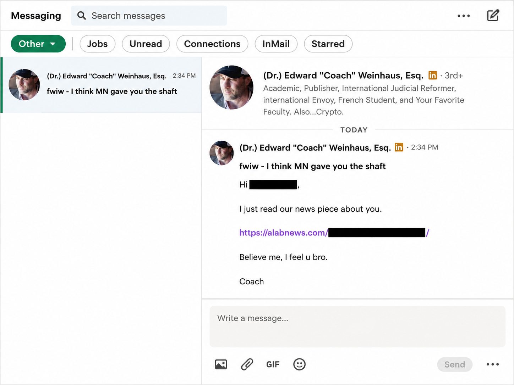This screenshot has height=385, width=514.
Task: Click LinkedIn badge in conversation header name
Action: [432, 76]
